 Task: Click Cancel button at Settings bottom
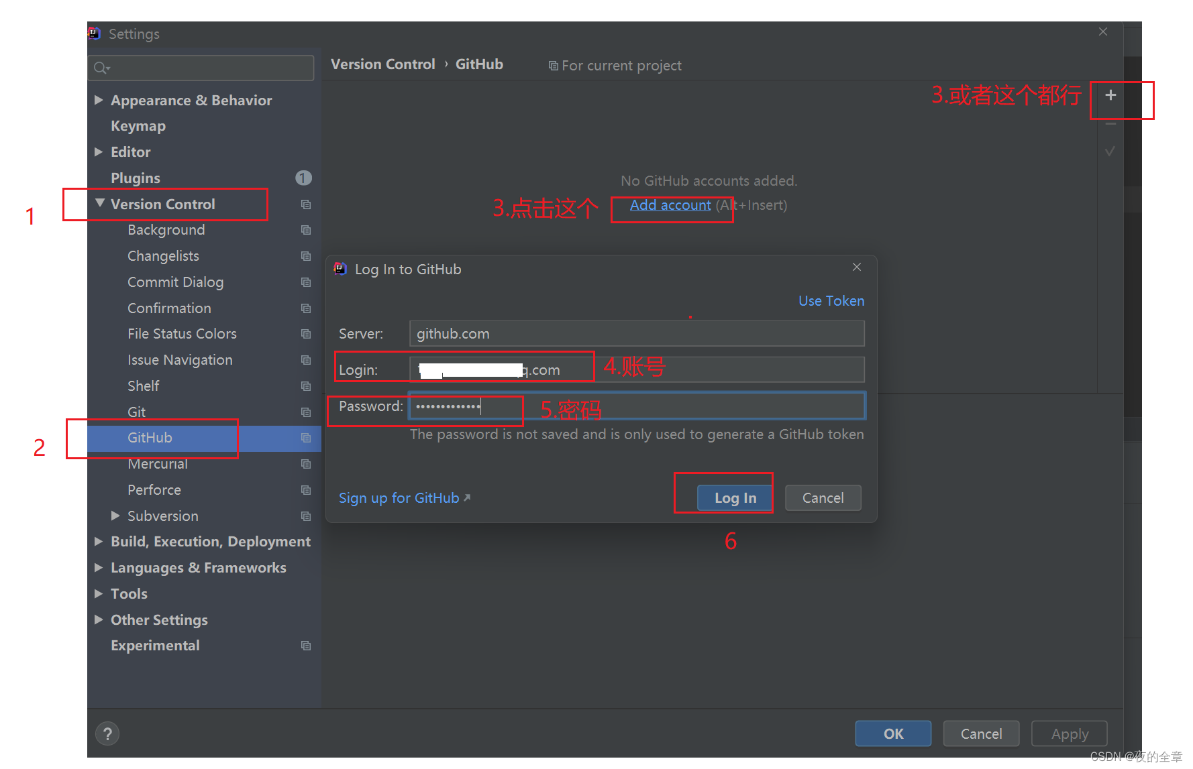(x=981, y=733)
